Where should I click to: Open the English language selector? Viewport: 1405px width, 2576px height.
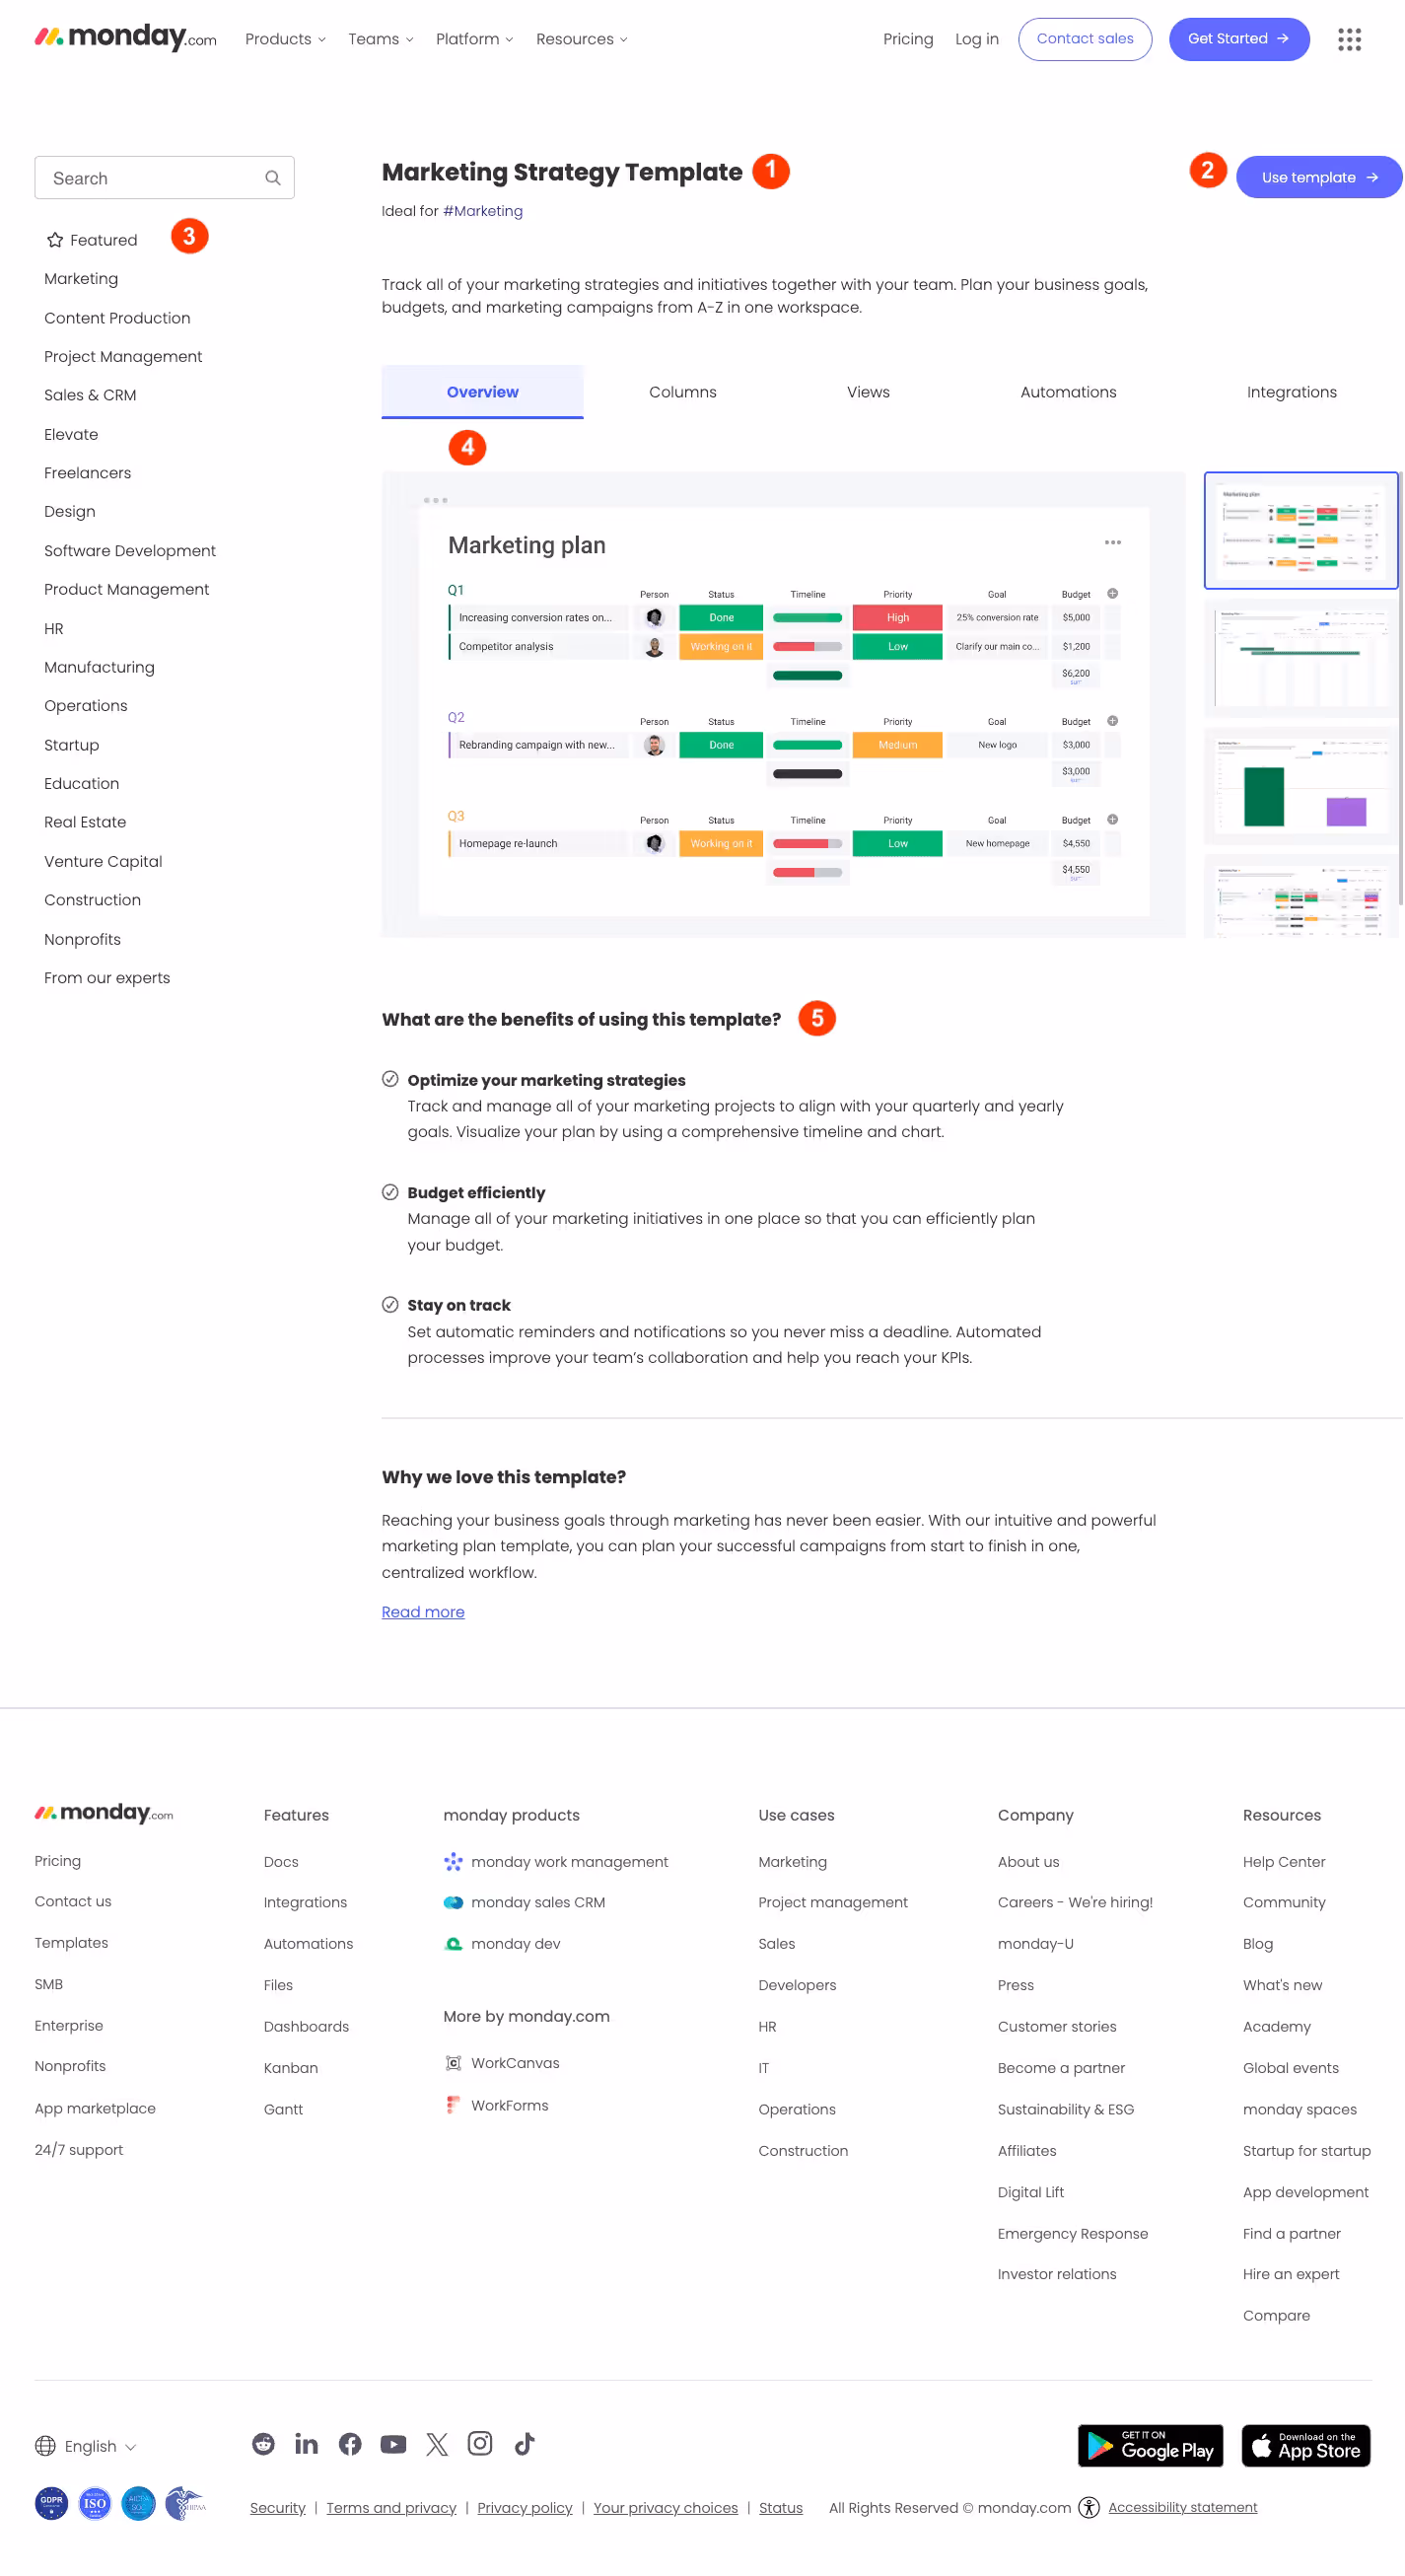pyautogui.click(x=87, y=2445)
